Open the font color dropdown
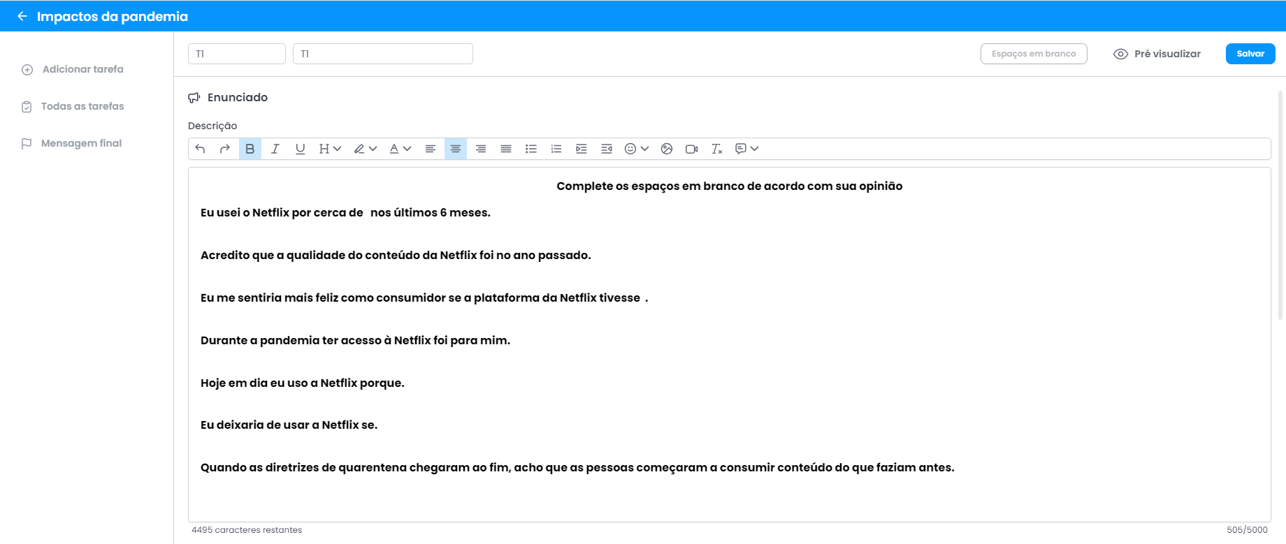Screen dimensions: 1286x544 (400, 149)
